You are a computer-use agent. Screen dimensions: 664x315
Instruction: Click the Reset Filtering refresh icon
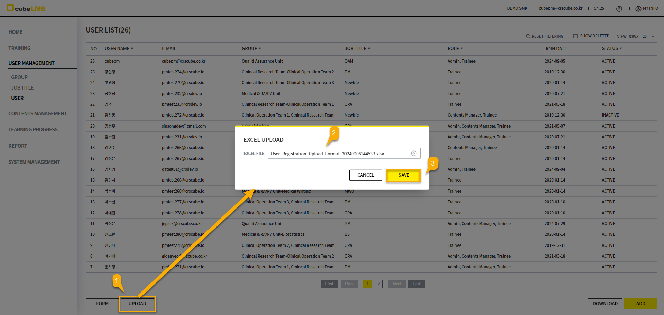528,36
